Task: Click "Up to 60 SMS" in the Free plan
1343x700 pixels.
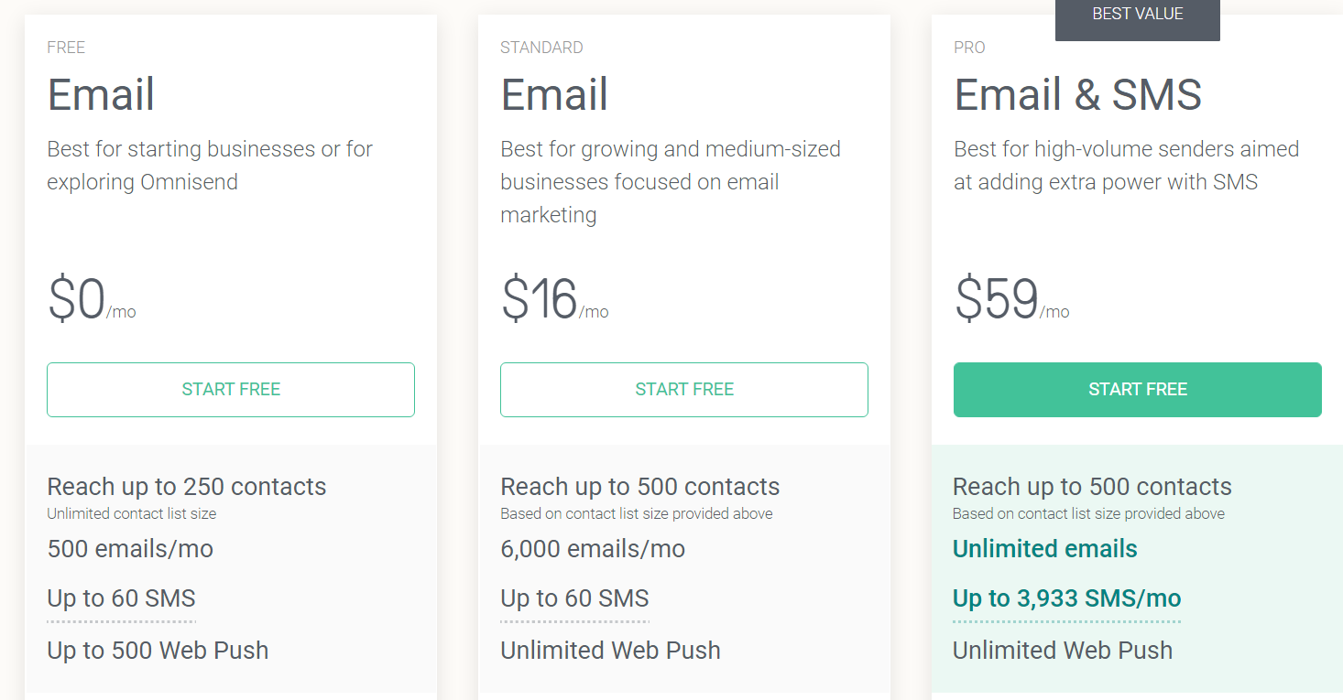Action: (121, 598)
